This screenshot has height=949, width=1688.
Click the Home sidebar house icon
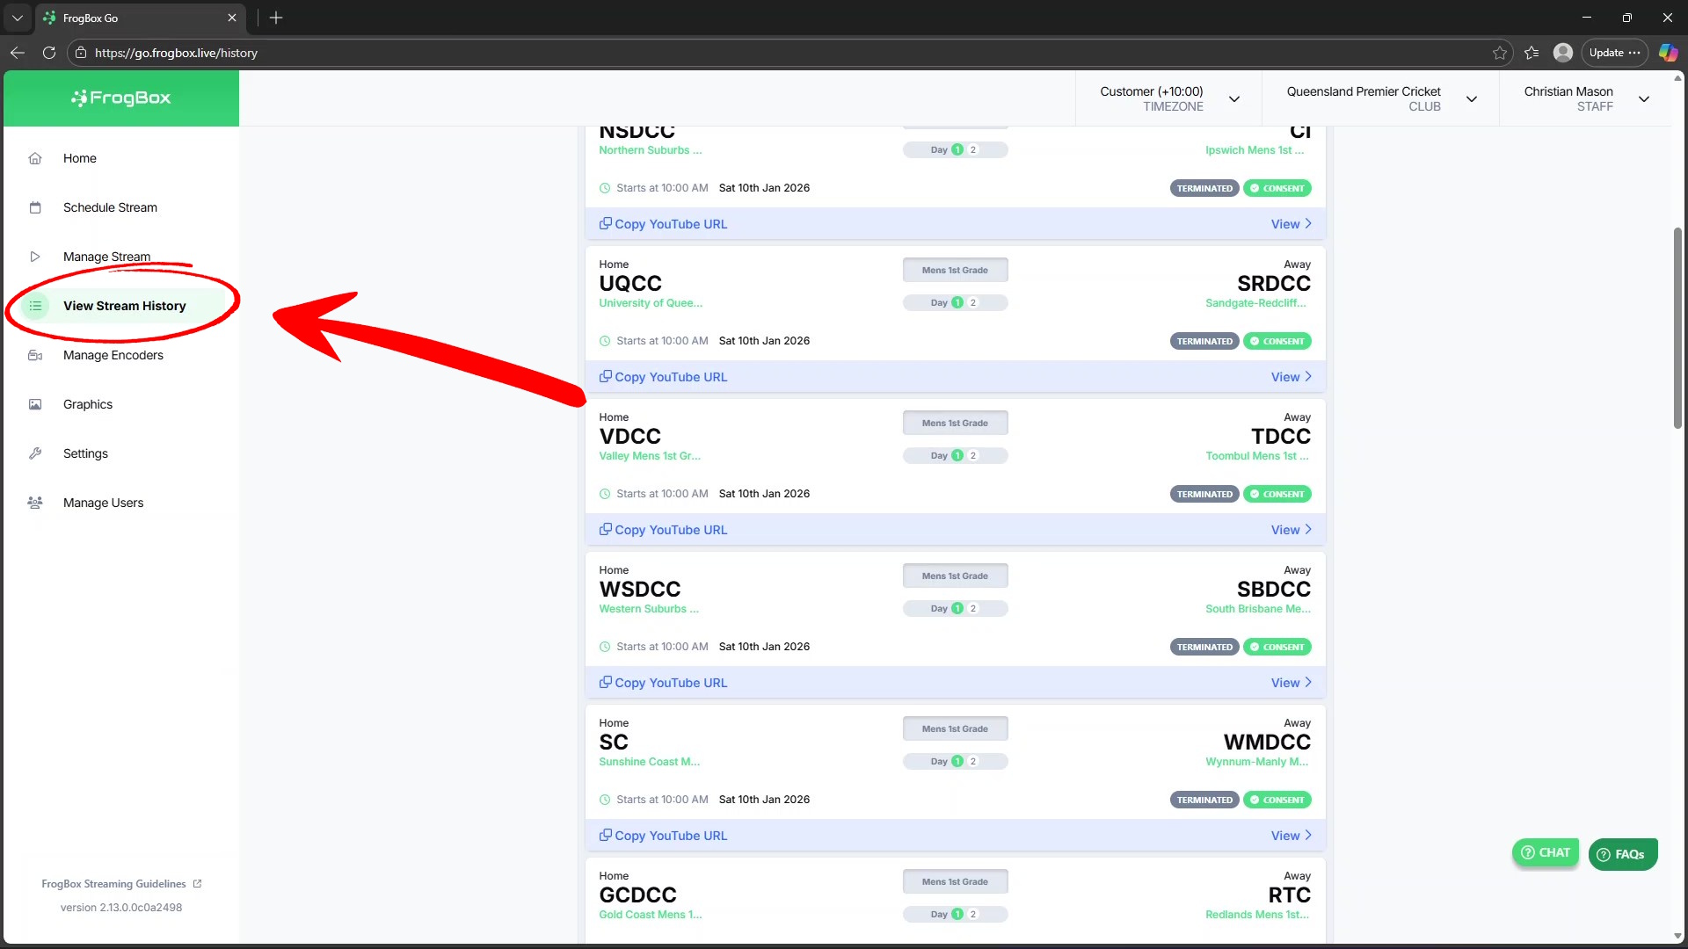tap(35, 158)
